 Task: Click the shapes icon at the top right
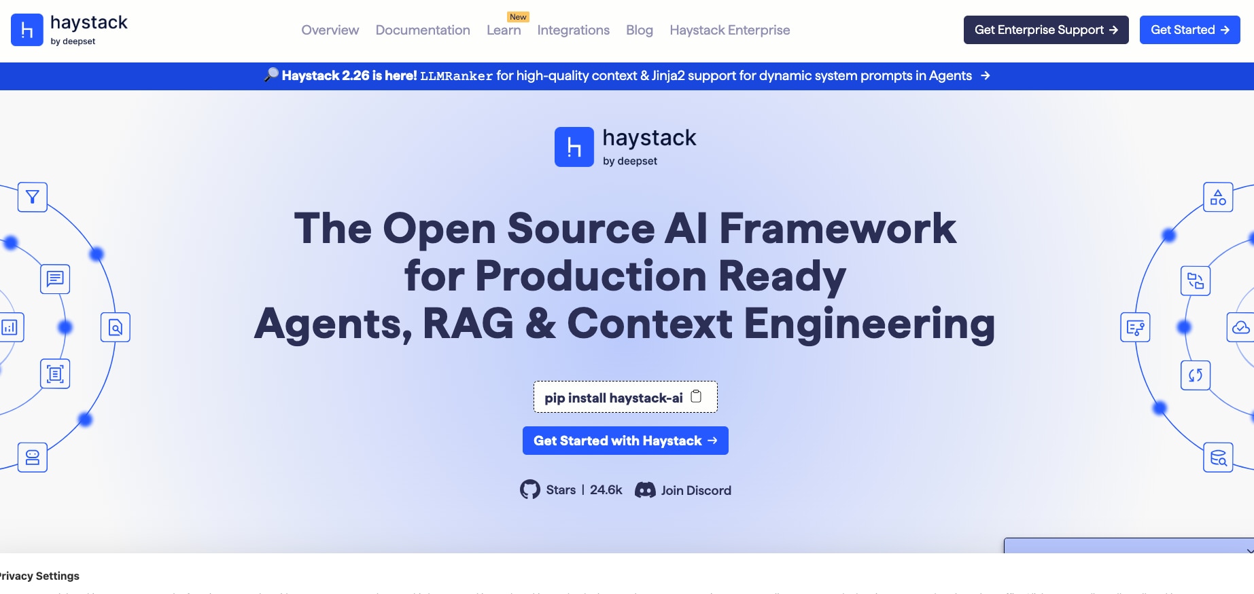[1218, 198]
